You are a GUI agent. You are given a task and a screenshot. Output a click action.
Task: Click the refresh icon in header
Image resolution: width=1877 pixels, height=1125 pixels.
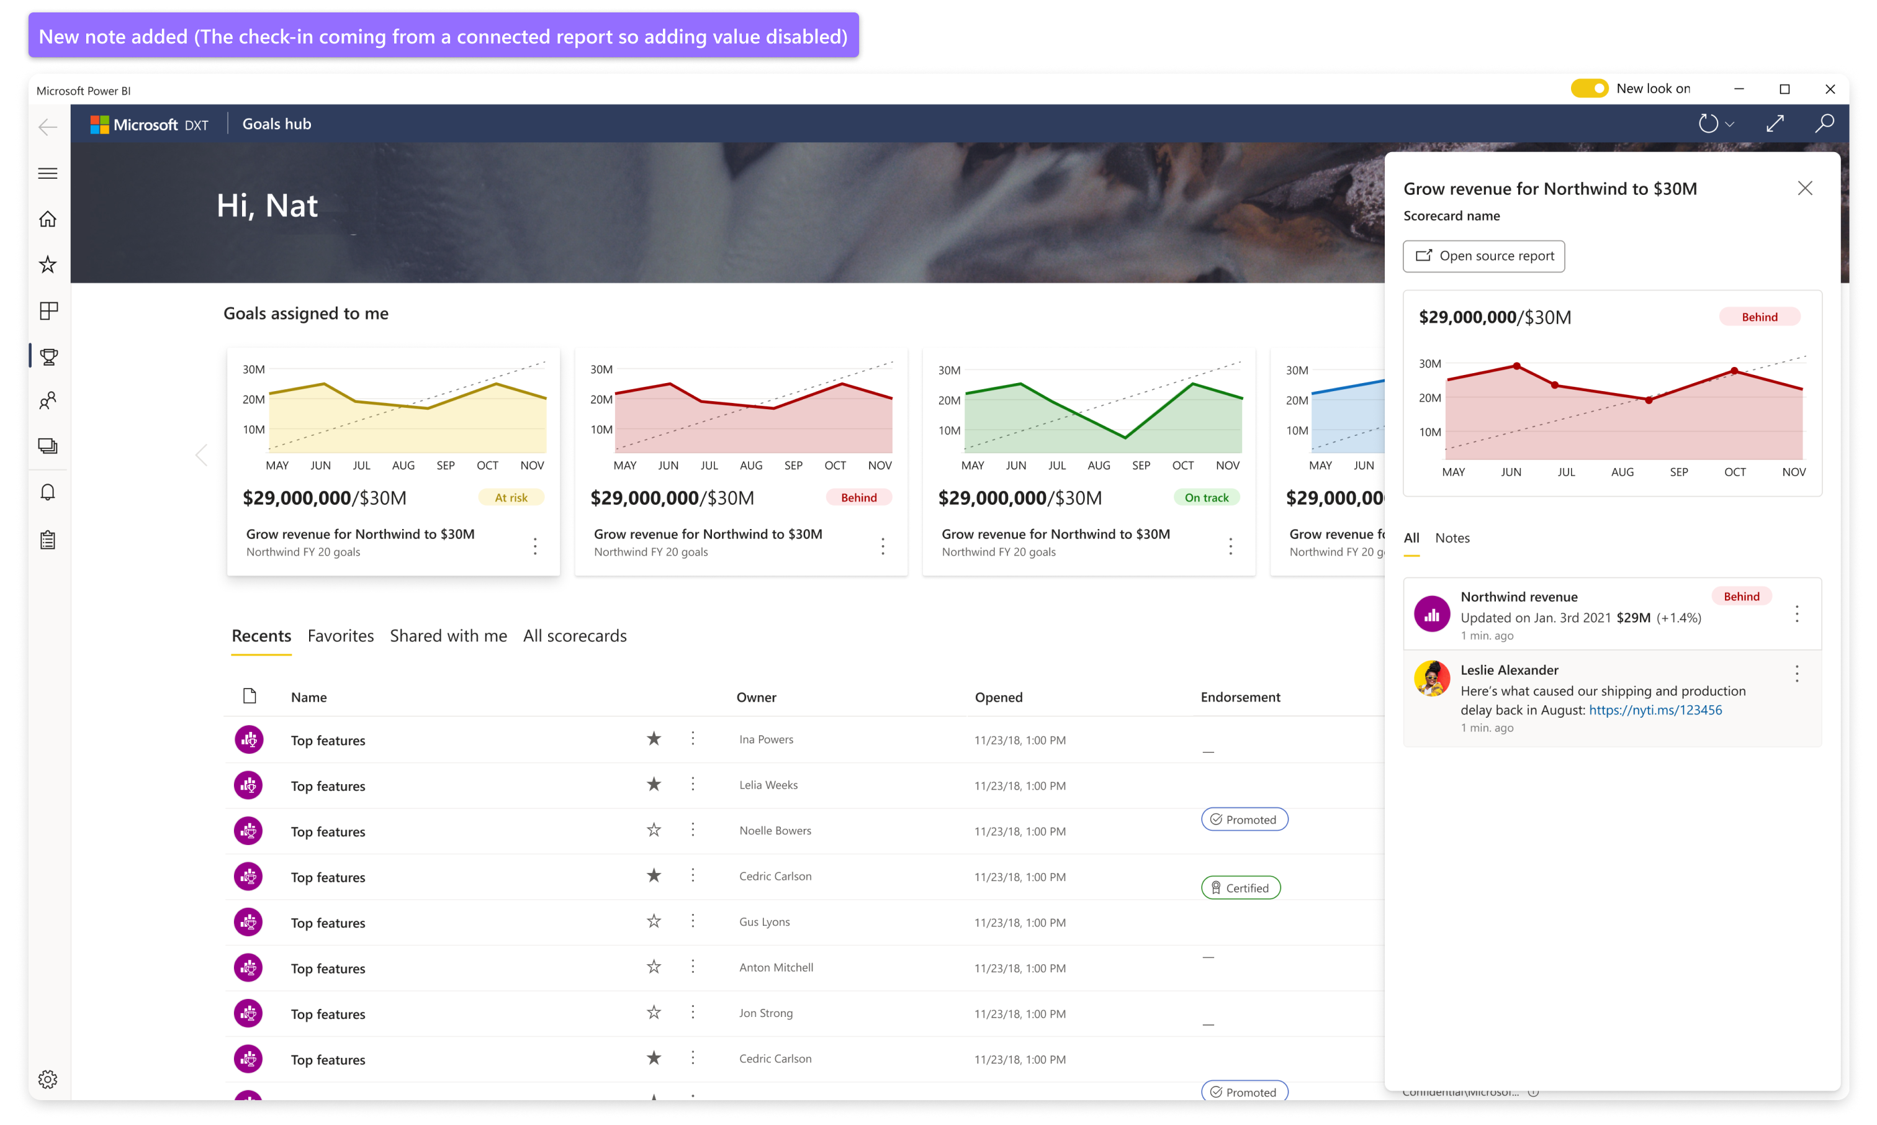(1708, 124)
